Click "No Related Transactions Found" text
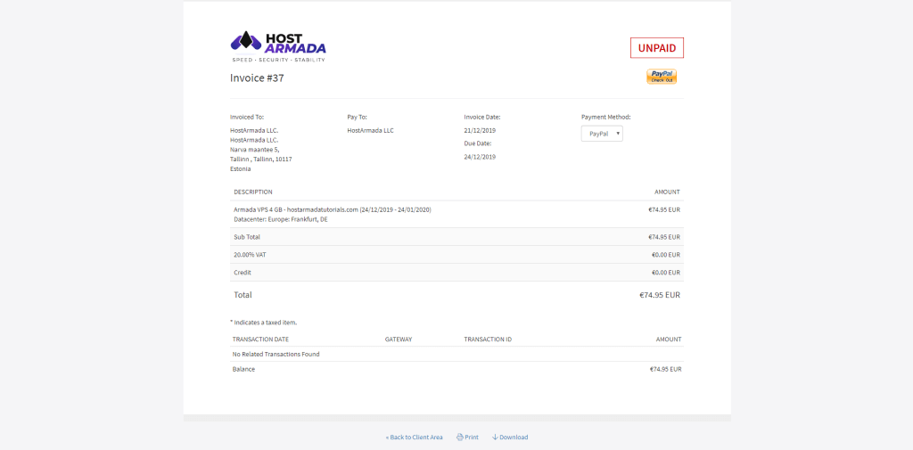Screen dimensions: 913x450 click(x=276, y=354)
